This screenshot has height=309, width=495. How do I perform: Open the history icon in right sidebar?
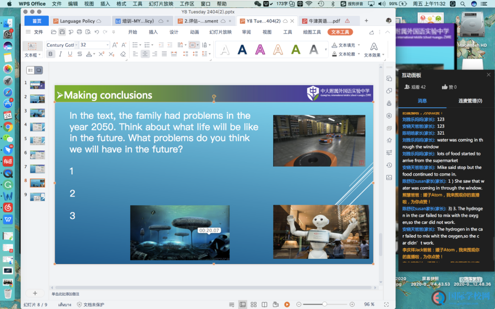coord(389,165)
